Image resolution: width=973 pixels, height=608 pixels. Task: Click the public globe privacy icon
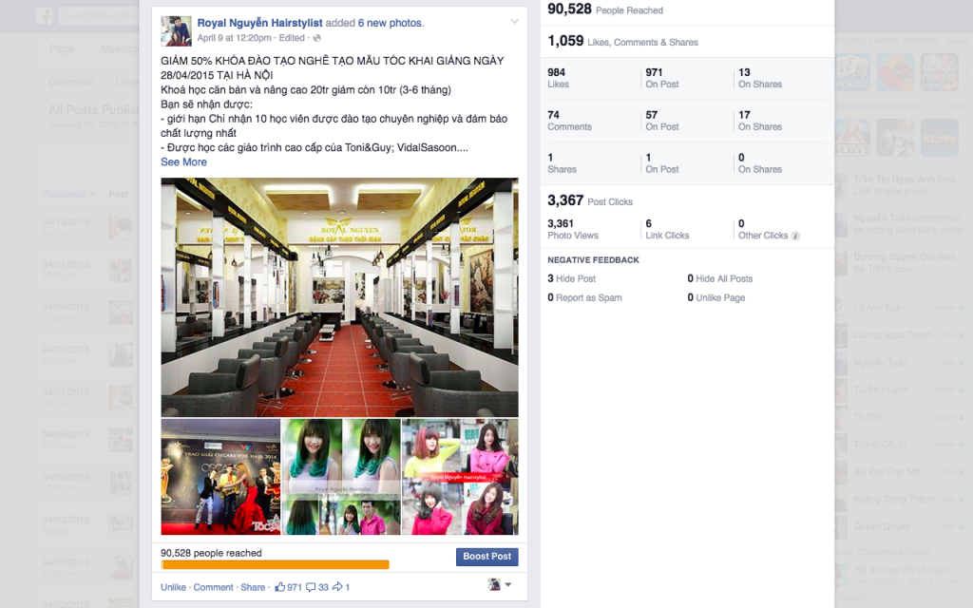tap(317, 38)
